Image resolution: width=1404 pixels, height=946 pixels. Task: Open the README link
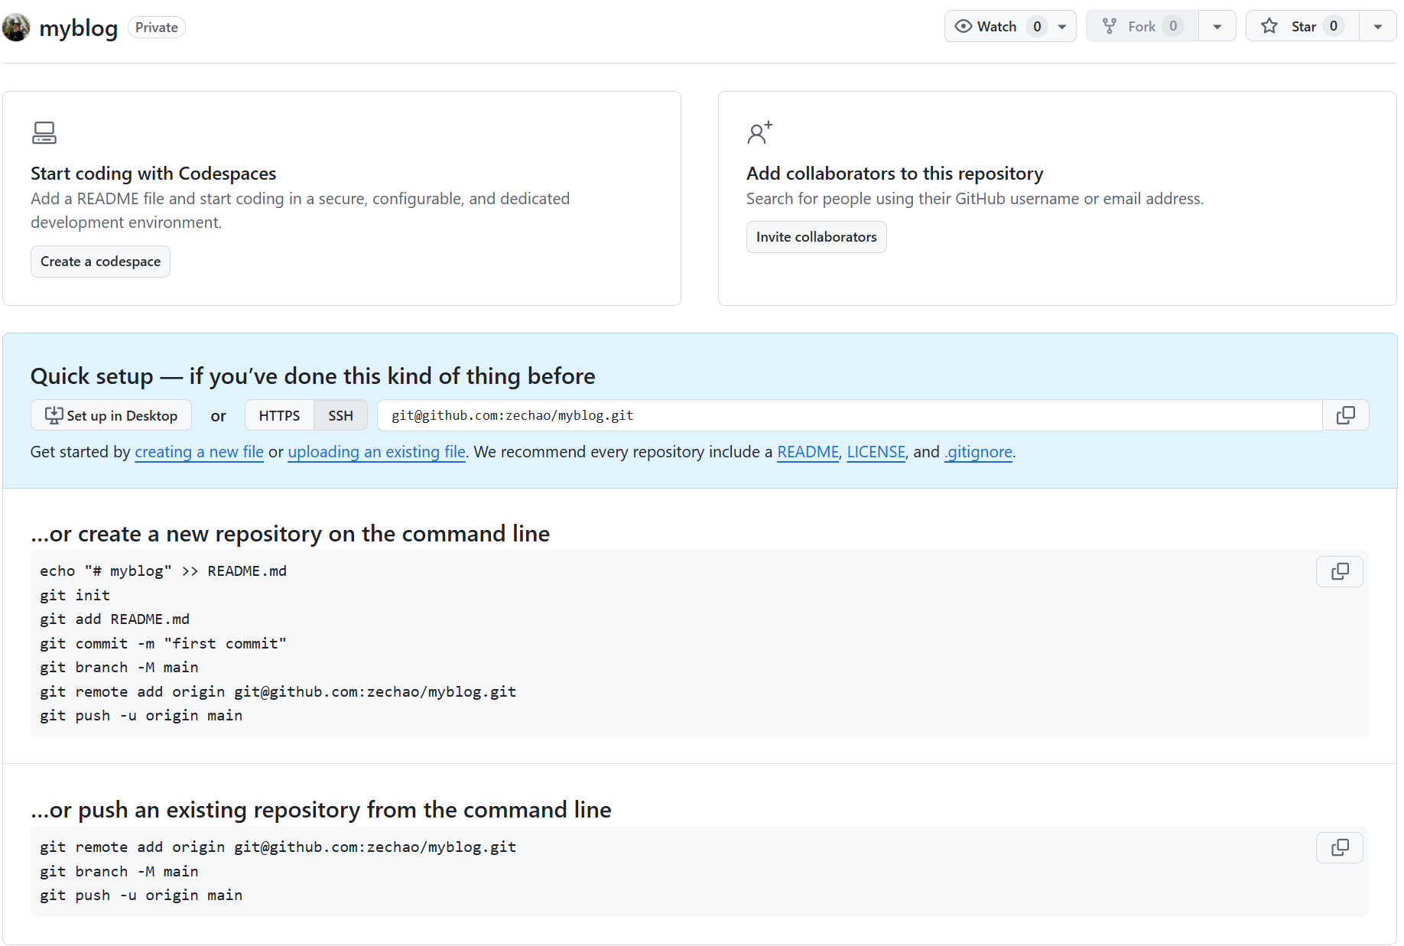[x=808, y=452]
